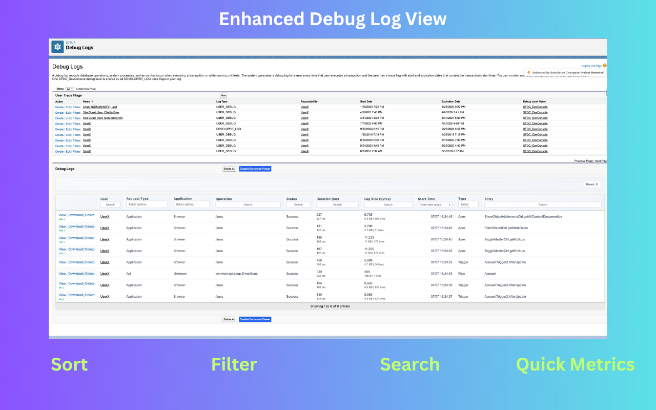
Task: Open SFDC_DevConsole link in 8/2/2018 row
Action: pos(535,151)
